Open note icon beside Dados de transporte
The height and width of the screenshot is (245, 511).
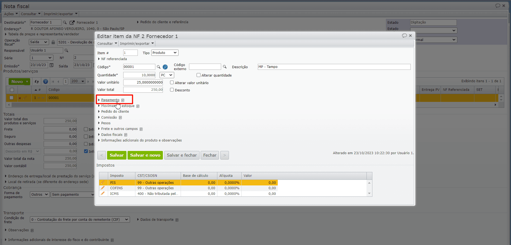[177, 220]
